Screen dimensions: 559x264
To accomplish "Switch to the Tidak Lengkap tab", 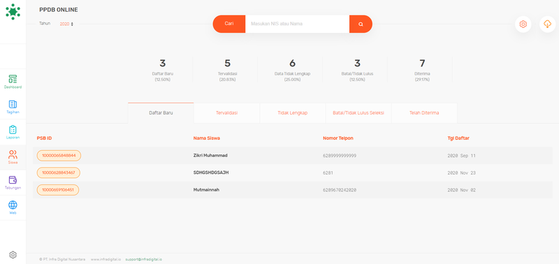I will [293, 113].
